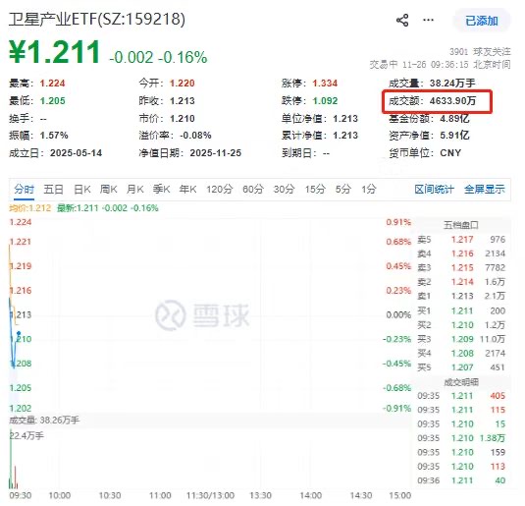The image size is (525, 506).
Task: Choose the 15分 chart tab
Action: (x=315, y=189)
